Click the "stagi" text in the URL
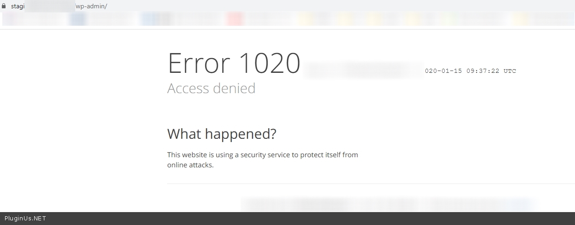The height and width of the screenshot is (225, 575). [18, 6]
